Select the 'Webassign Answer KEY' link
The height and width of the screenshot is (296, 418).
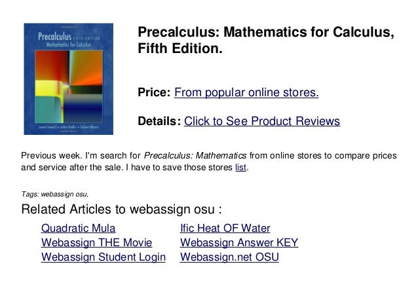(x=238, y=243)
